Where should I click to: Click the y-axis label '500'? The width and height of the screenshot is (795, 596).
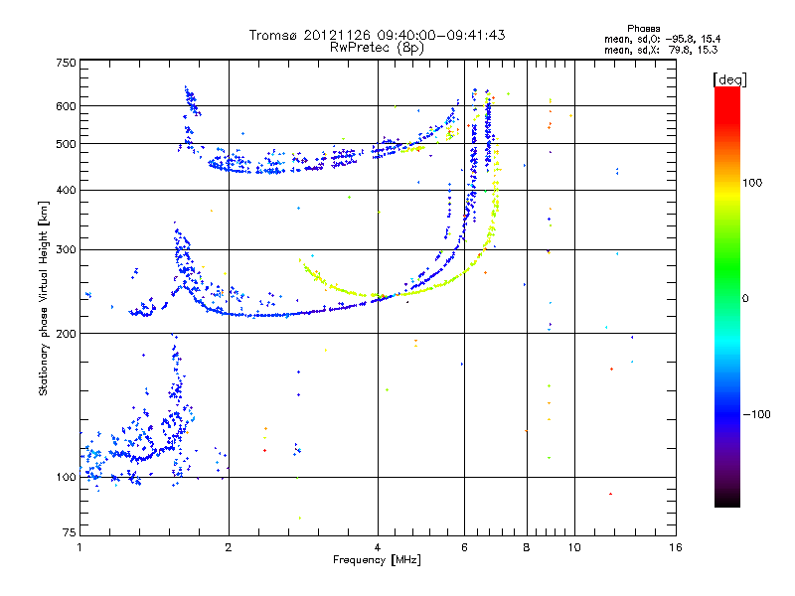pos(66,144)
